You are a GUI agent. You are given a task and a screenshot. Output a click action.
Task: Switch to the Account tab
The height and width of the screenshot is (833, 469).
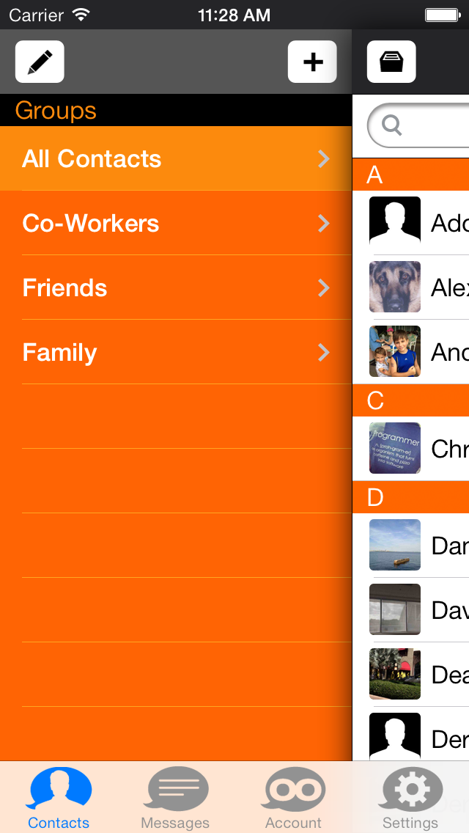293,798
